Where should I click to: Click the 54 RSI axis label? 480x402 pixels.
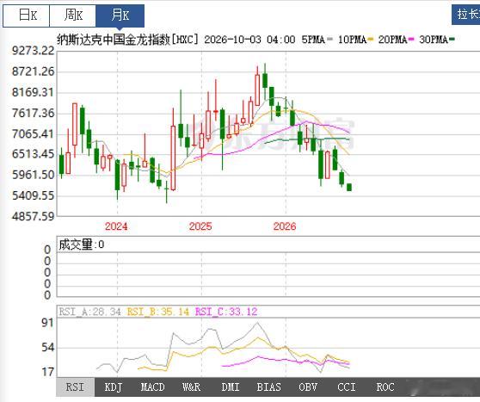[x=48, y=348]
